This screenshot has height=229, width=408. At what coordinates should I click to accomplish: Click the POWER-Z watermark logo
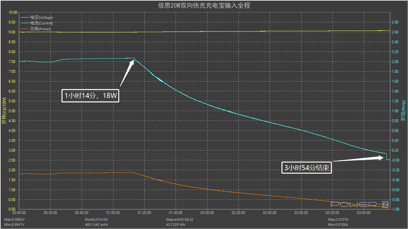[360, 204]
